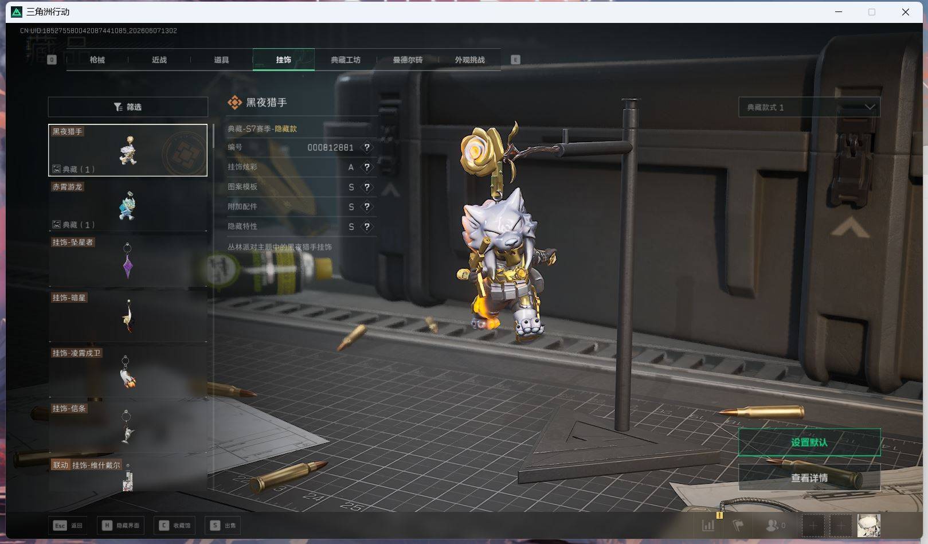Click the 典藏 image icon on 赤霄游龙
This screenshot has width=928, height=544.
pyautogui.click(x=57, y=225)
